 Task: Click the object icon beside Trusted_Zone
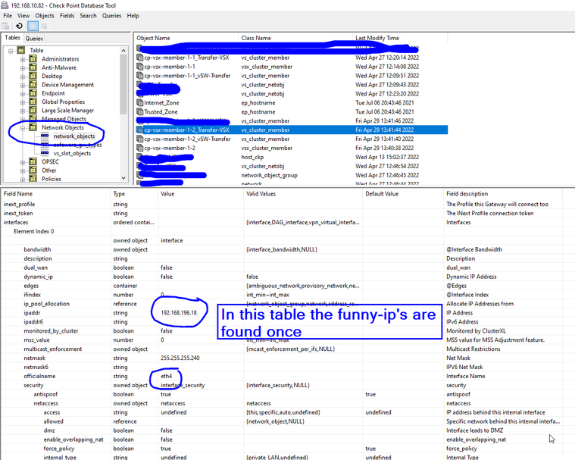coord(139,111)
